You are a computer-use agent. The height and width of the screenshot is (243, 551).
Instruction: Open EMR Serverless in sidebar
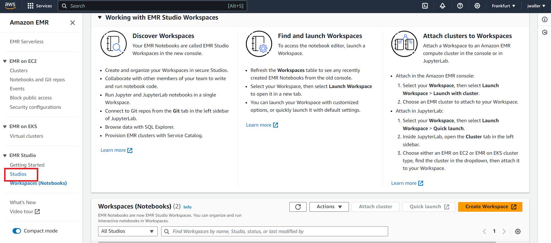coord(27,42)
